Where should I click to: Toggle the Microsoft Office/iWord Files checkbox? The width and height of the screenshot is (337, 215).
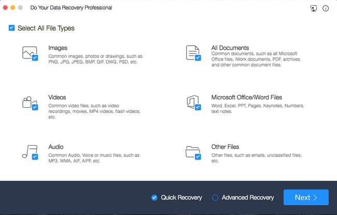(x=198, y=107)
